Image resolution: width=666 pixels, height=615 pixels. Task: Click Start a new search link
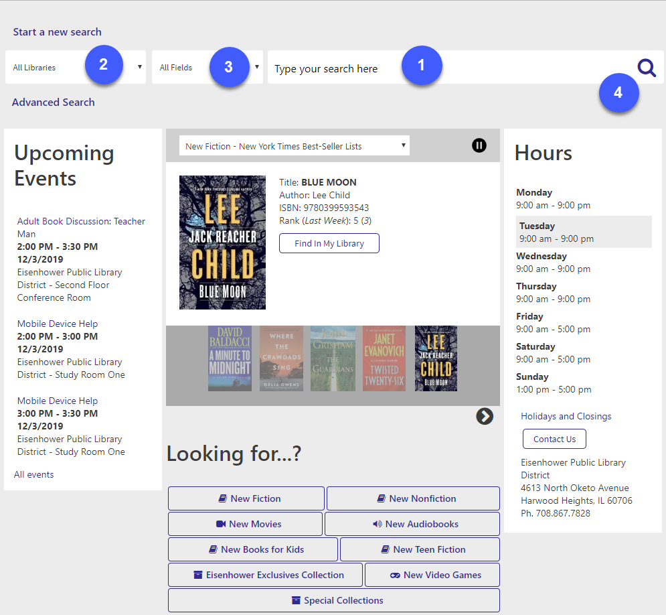click(58, 32)
